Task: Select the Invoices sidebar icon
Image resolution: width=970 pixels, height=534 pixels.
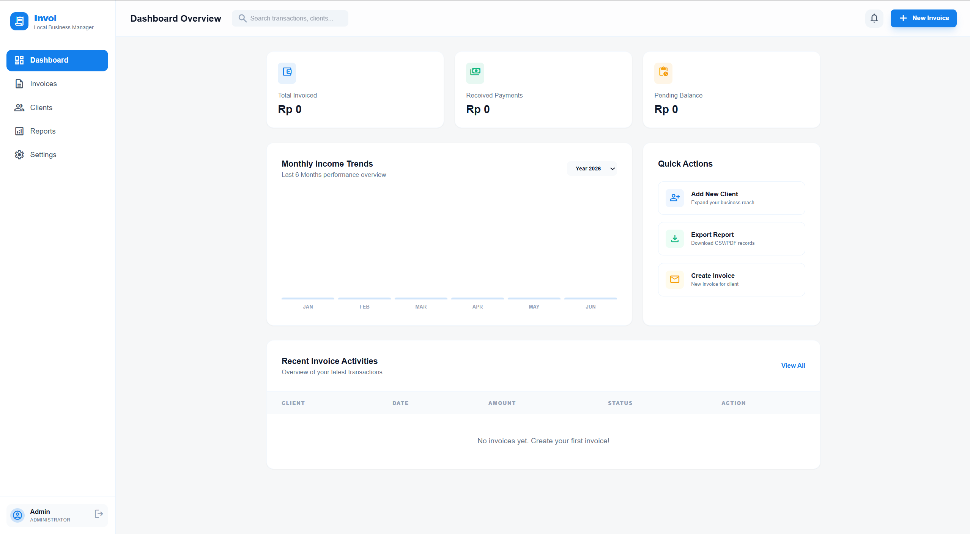Action: (x=19, y=83)
